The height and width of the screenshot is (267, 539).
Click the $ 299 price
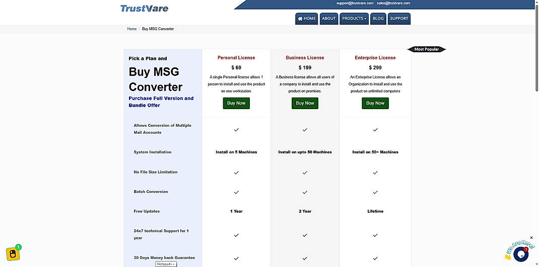375,67
